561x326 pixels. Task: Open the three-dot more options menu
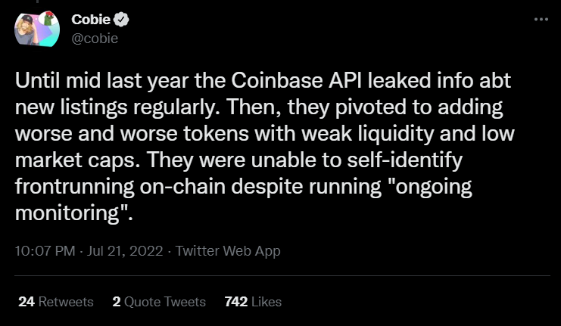pos(541,19)
